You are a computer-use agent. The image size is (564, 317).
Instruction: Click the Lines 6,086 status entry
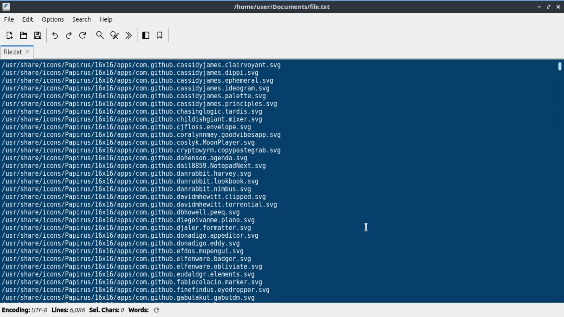point(68,310)
